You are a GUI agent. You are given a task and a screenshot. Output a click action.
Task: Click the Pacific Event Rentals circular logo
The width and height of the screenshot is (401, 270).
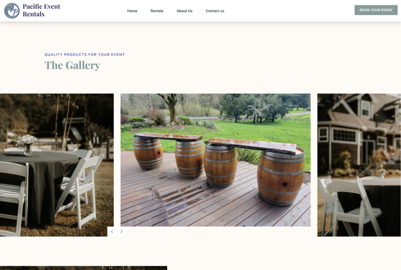tap(12, 11)
